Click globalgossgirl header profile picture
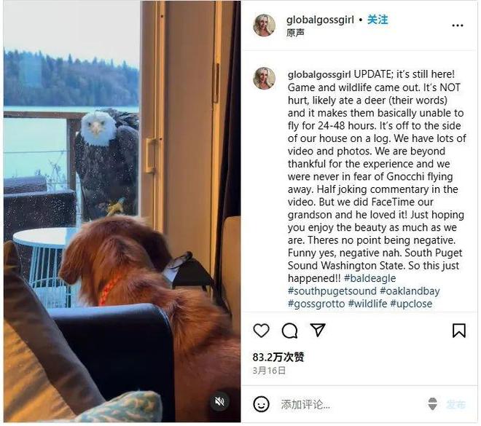This screenshot has width=481, height=426. click(x=264, y=25)
